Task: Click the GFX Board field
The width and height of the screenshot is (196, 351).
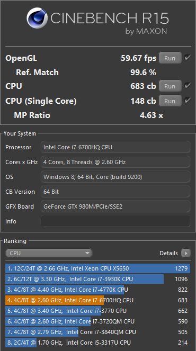Action: click(x=115, y=206)
